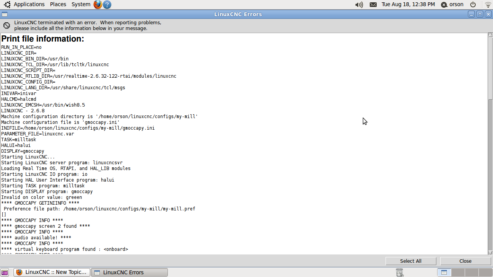This screenshot has width=493, height=277.
Task: Click the 'LinuxCNC terminated with an error' message
Action: (88, 25)
